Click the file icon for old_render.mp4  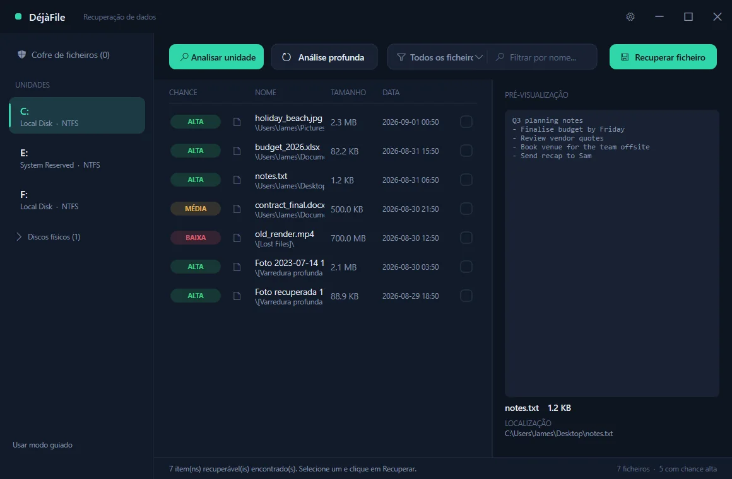pos(237,238)
